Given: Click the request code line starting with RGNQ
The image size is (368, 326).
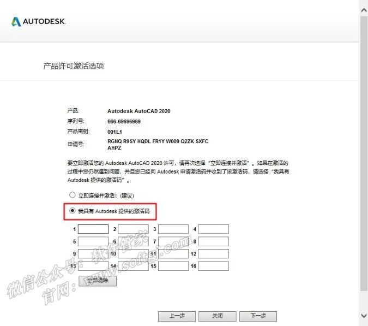Looking at the screenshot, I should pyautogui.click(x=158, y=141).
